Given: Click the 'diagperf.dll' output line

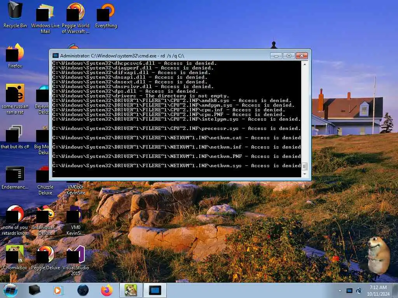Looking at the screenshot, I should pyautogui.click(x=133, y=68).
